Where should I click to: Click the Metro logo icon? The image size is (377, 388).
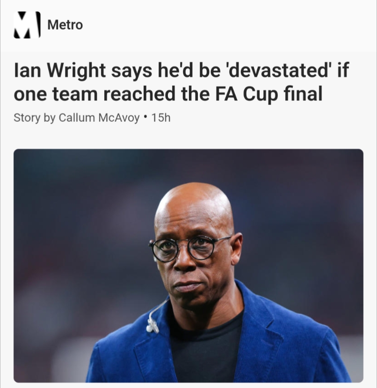tap(27, 25)
